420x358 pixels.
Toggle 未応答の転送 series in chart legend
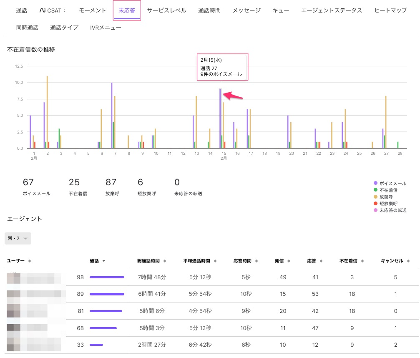point(390,210)
